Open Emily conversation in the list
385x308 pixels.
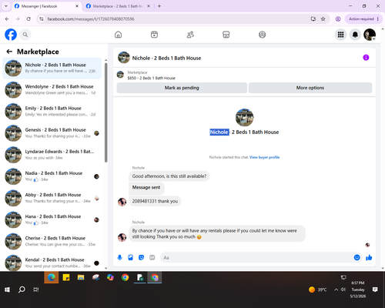pyautogui.click(x=52, y=111)
